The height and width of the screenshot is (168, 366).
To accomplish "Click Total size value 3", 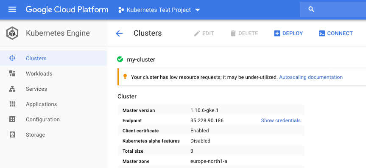I will 192,151.
